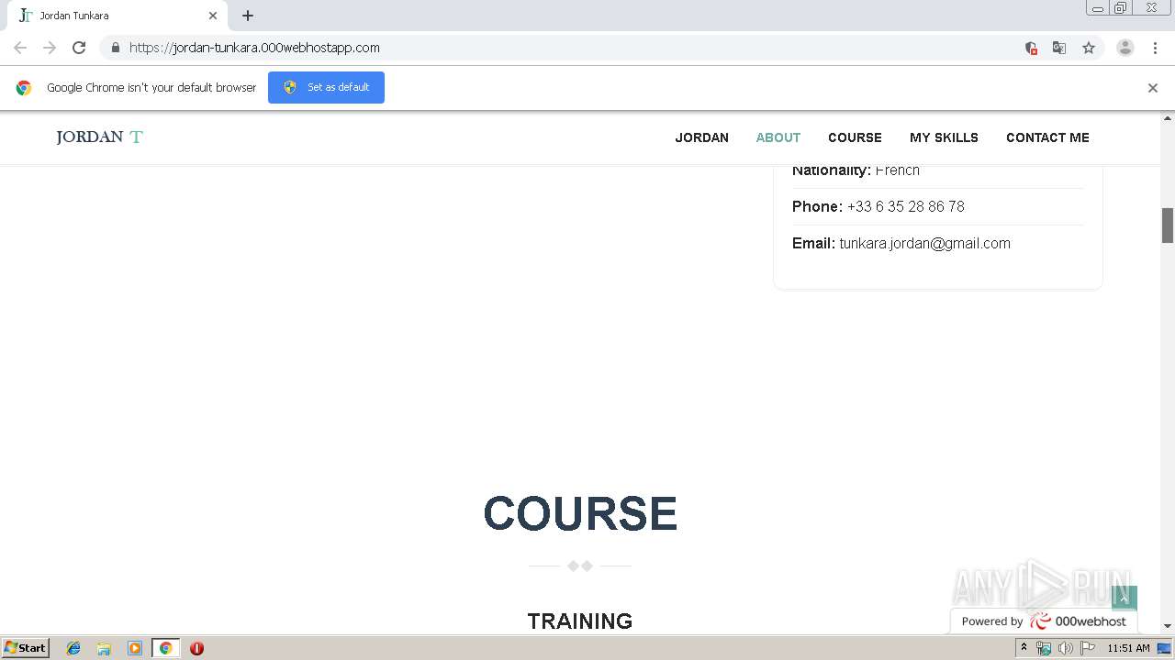Click the default browser notification message text
Screen dimensions: 1175x660
[151, 88]
